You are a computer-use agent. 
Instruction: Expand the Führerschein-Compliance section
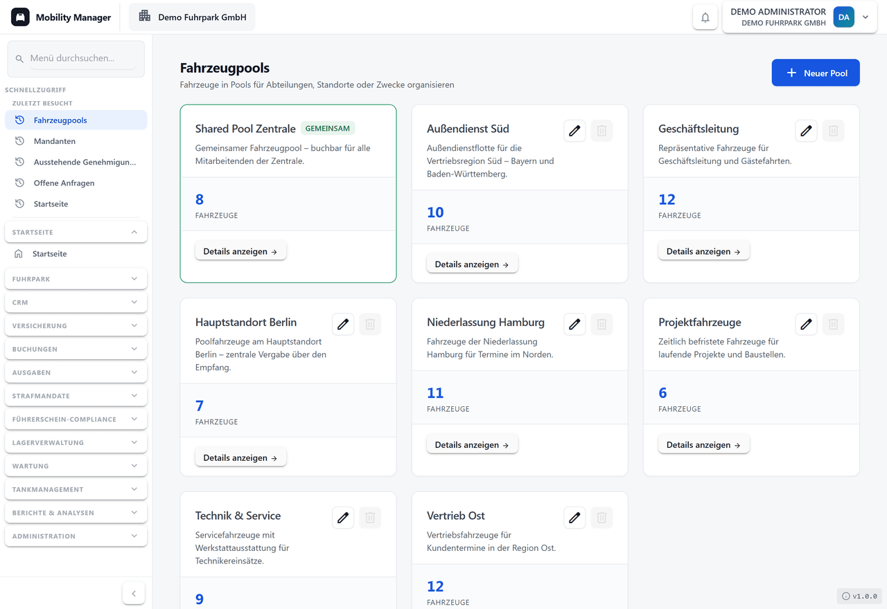tap(76, 419)
